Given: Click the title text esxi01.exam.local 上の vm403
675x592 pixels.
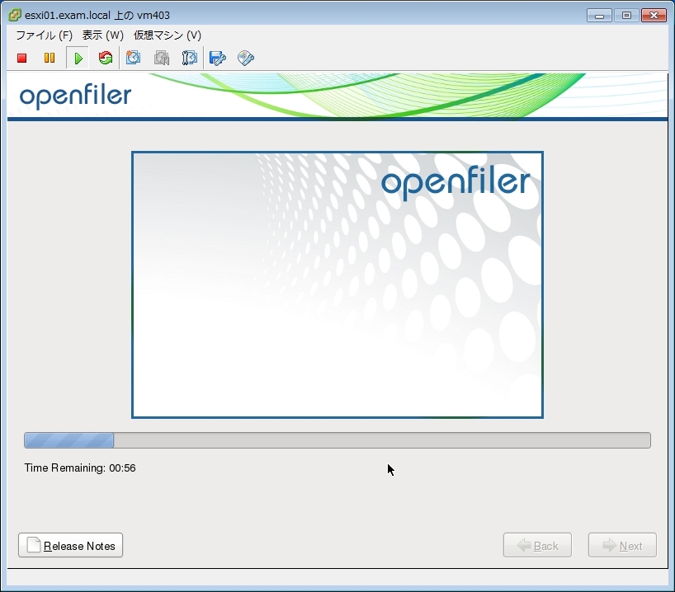Looking at the screenshot, I should coord(97,16).
